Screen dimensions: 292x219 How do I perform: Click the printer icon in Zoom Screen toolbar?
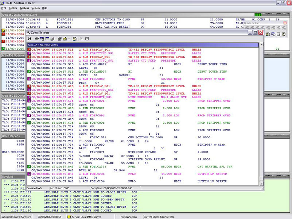pyautogui.click(x=37, y=39)
